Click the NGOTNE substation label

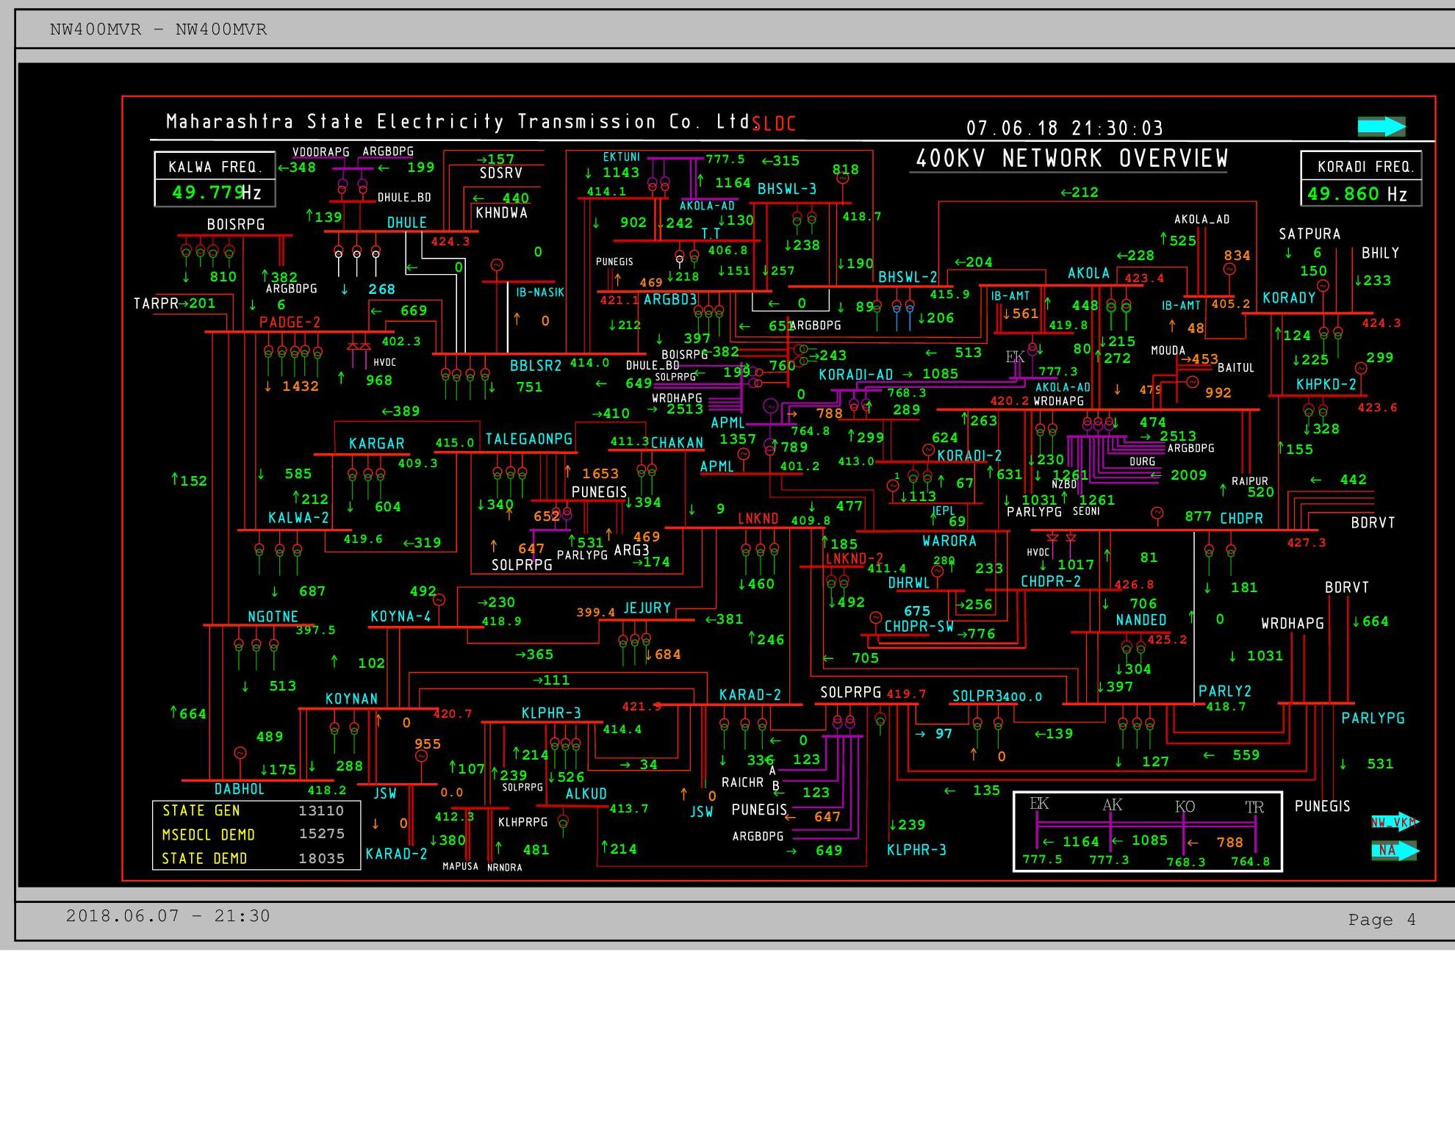coord(273,617)
